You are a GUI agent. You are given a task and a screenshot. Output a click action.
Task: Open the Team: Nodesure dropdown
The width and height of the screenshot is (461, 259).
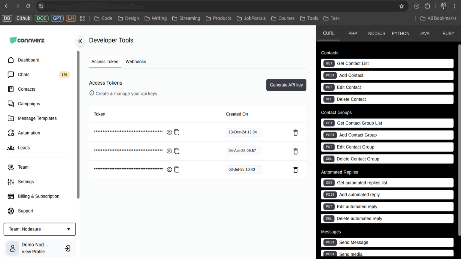39,229
